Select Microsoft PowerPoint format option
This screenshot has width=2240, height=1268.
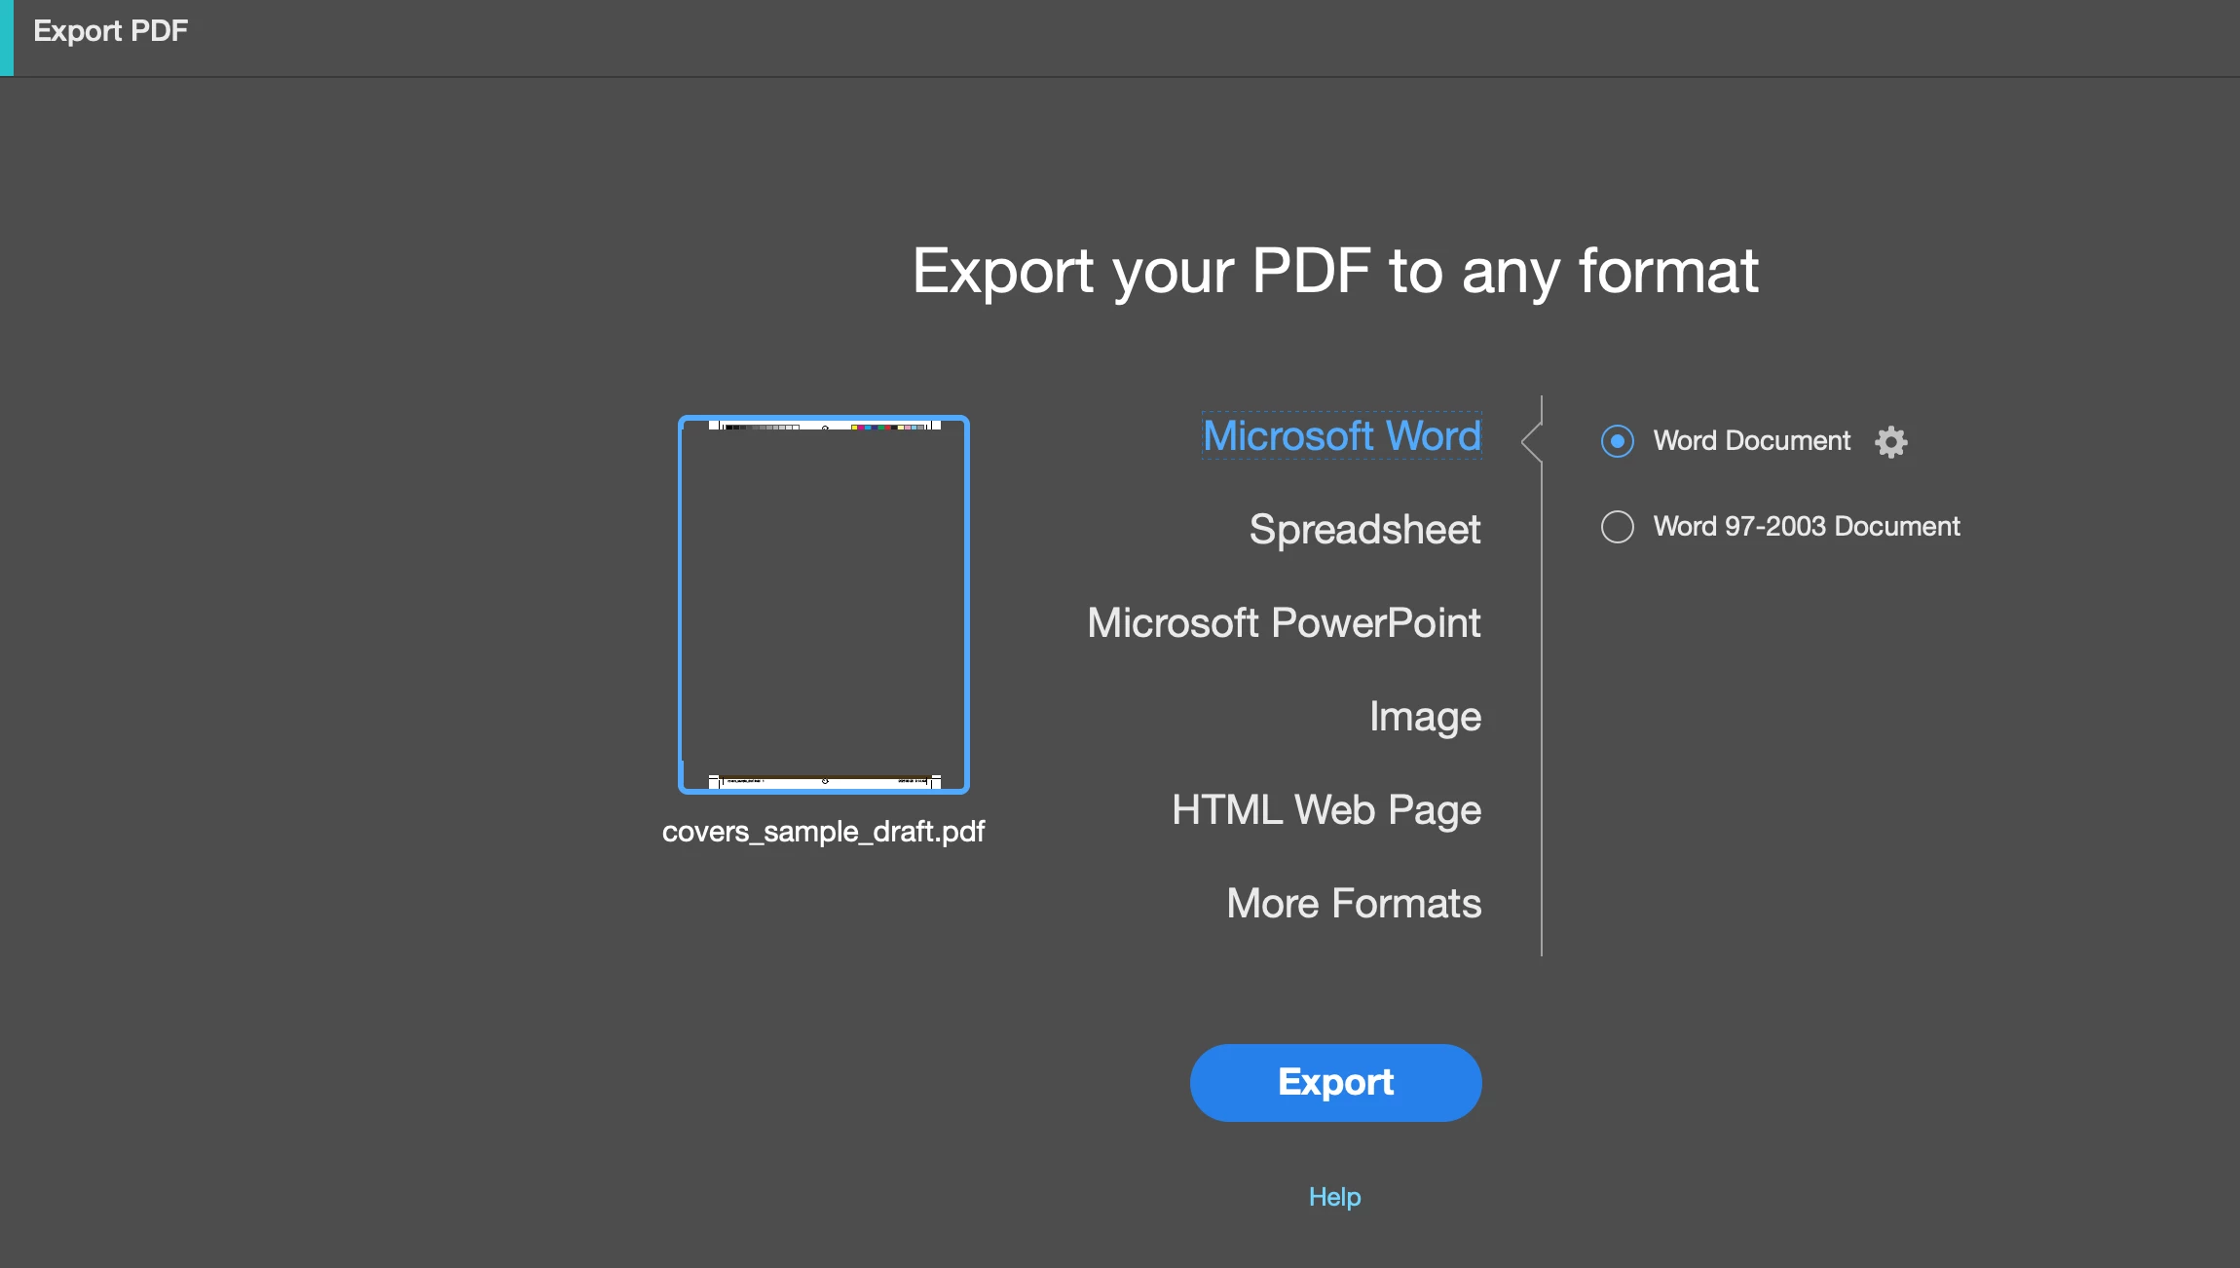1283,623
